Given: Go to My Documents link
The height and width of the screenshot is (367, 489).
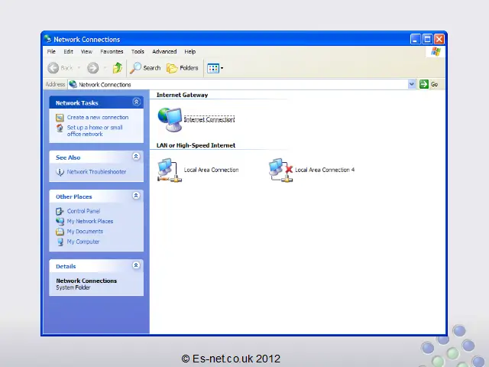Looking at the screenshot, I should pyautogui.click(x=85, y=231).
